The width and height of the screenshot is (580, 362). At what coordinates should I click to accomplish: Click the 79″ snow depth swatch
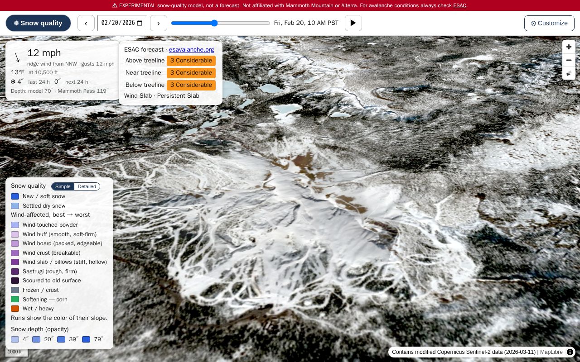(86, 339)
